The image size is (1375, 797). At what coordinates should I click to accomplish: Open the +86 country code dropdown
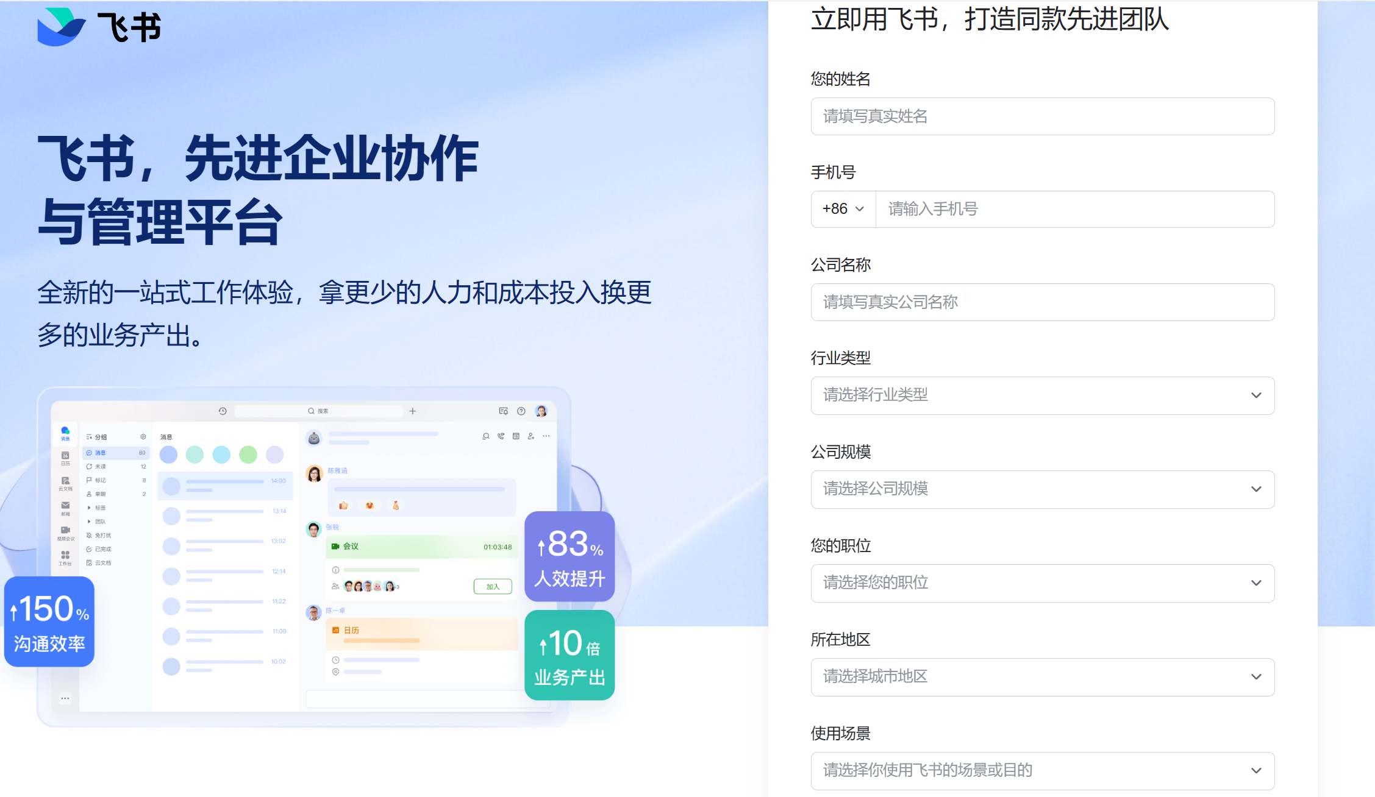pyautogui.click(x=843, y=209)
